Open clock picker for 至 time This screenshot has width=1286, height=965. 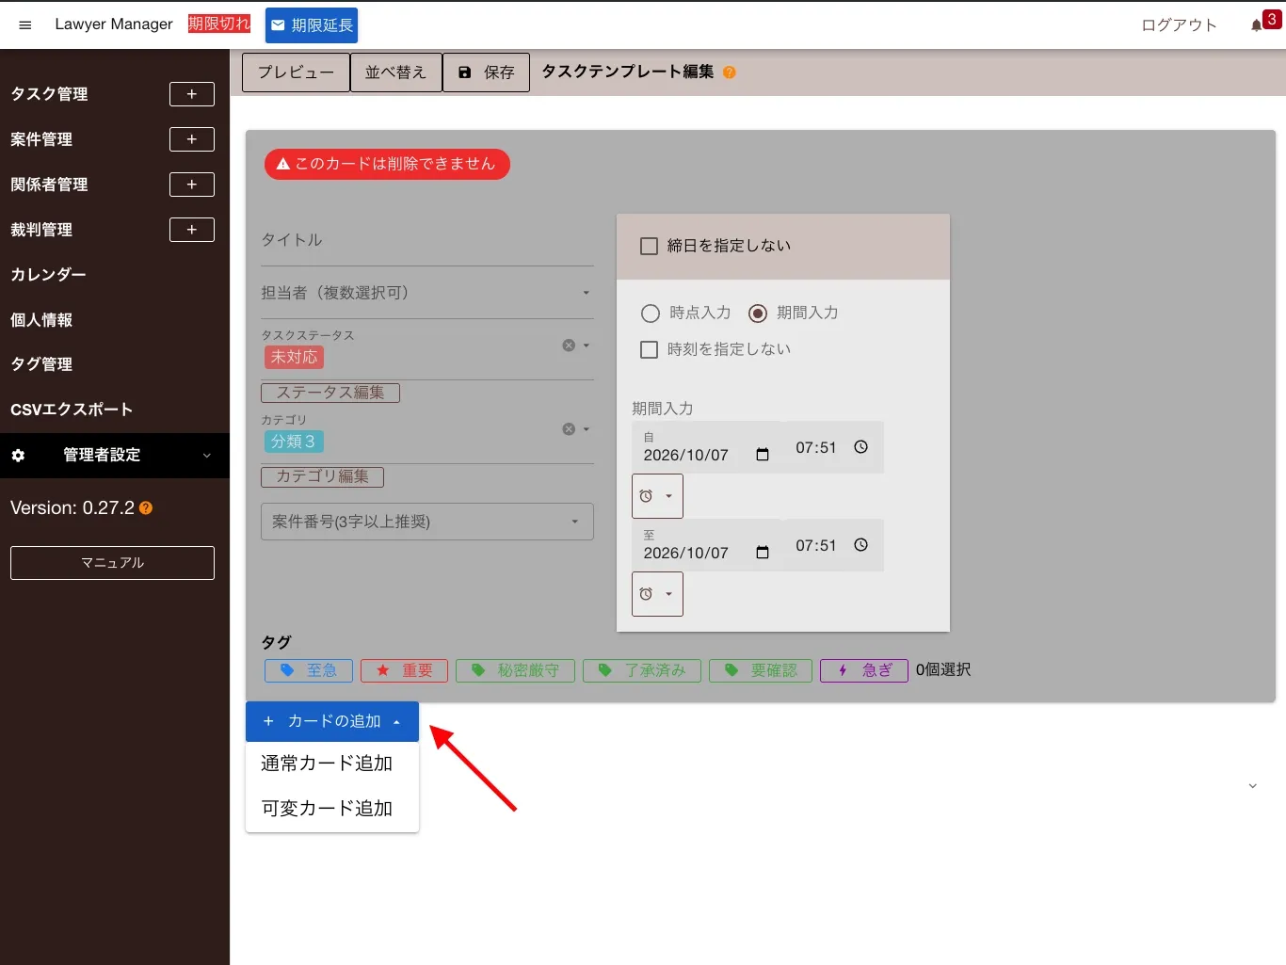[860, 545]
